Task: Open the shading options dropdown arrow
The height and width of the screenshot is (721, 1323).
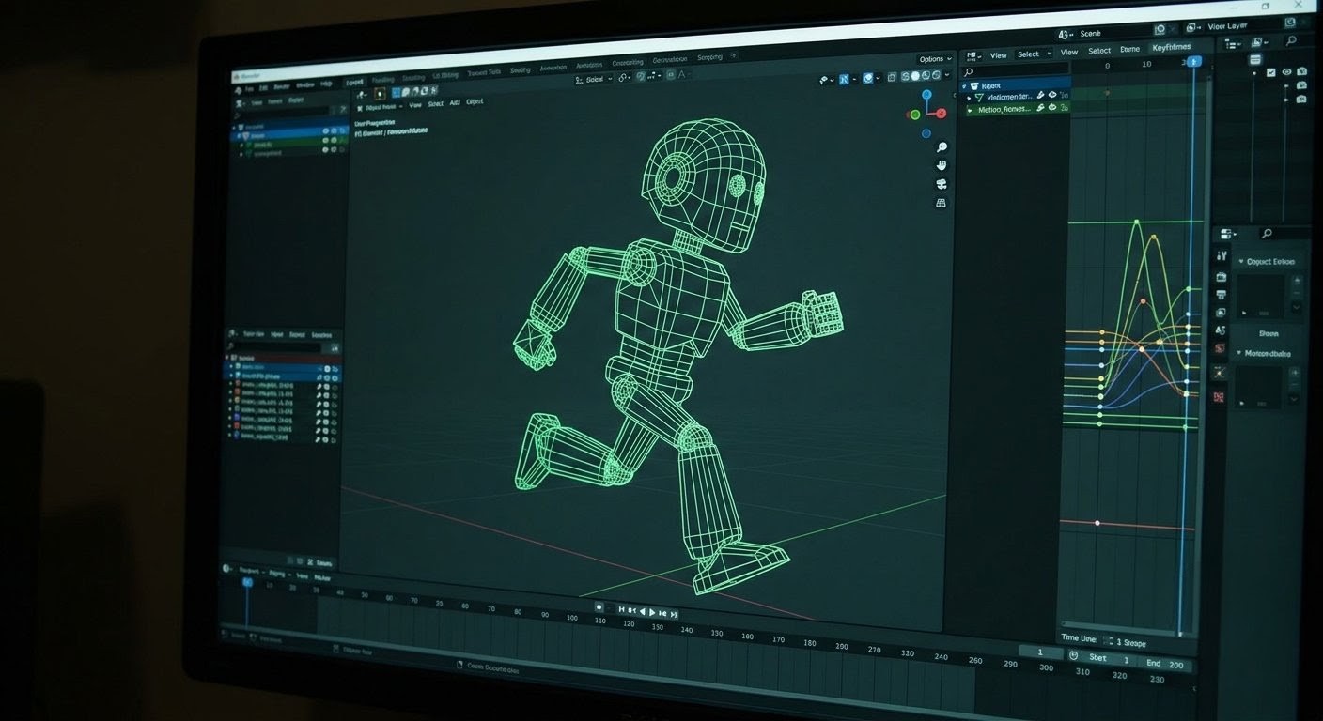Action: pos(947,75)
